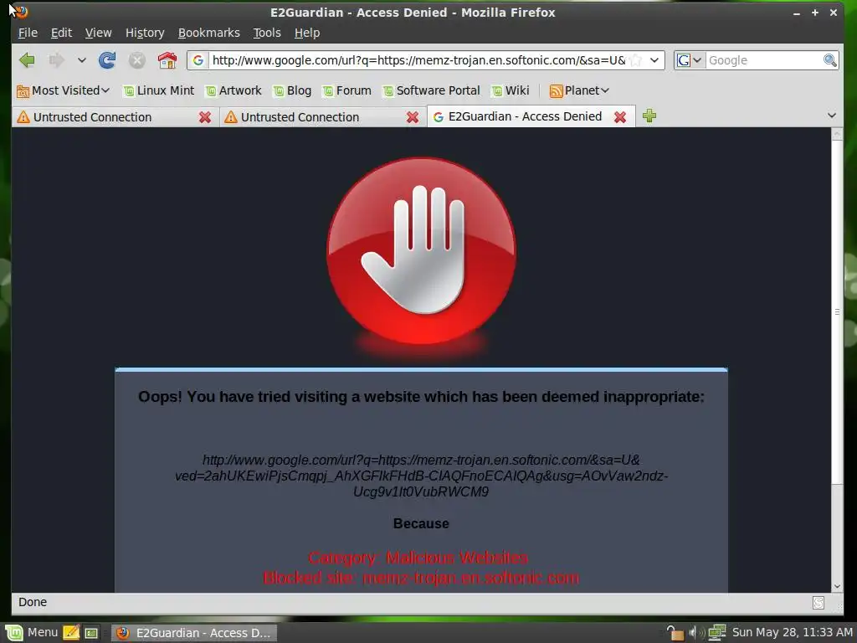Click the scrollbar up arrow
This screenshot has width=857, height=643.
coord(837,134)
